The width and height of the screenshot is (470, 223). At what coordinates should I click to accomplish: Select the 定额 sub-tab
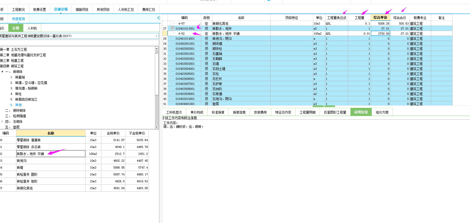tap(16, 28)
